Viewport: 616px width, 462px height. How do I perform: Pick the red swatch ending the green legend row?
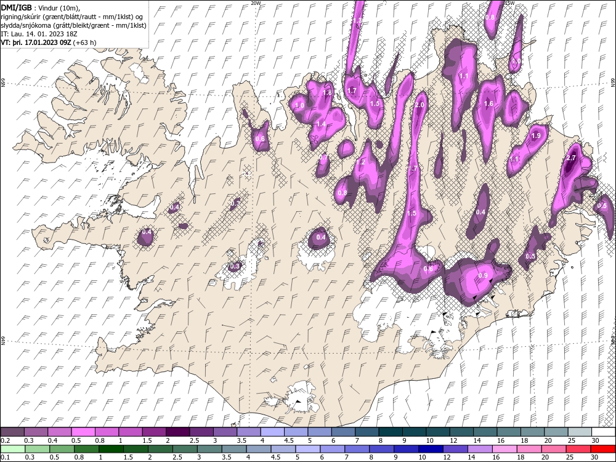click(602, 449)
